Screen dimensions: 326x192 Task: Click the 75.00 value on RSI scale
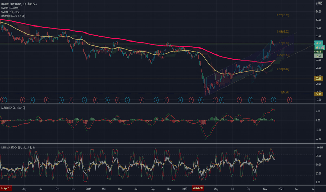[319, 156]
